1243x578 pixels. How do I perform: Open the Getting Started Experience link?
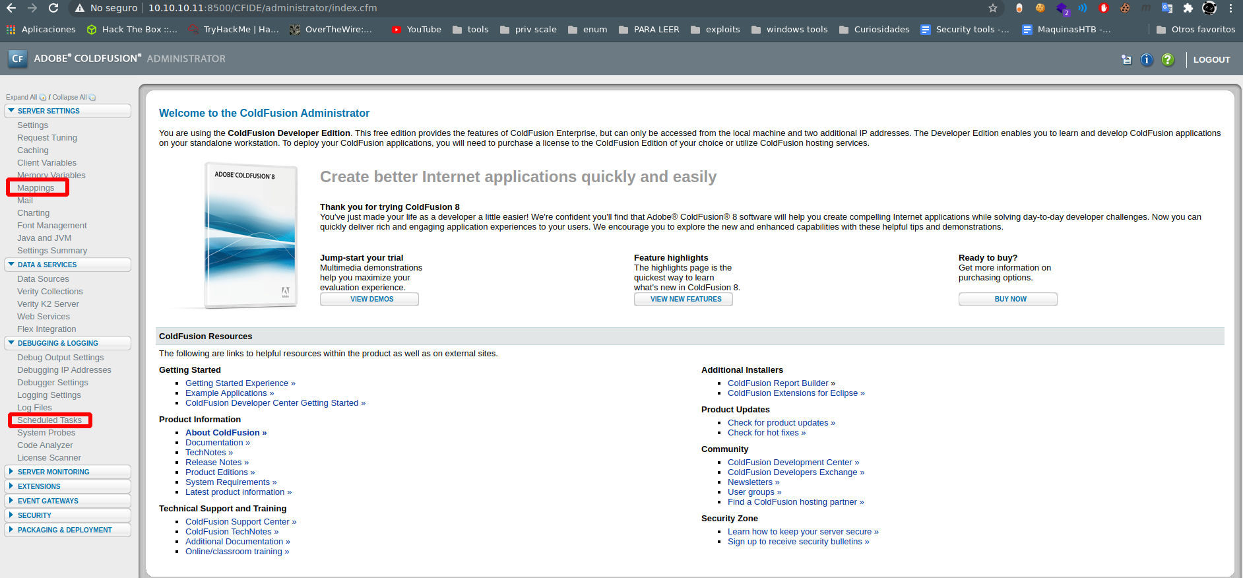(240, 383)
